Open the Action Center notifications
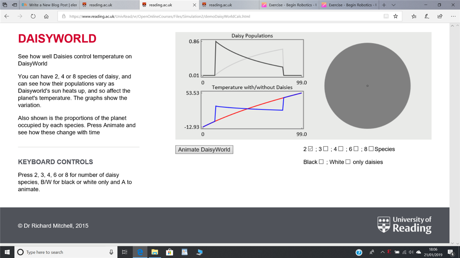The width and height of the screenshot is (460, 258). [x=451, y=252]
